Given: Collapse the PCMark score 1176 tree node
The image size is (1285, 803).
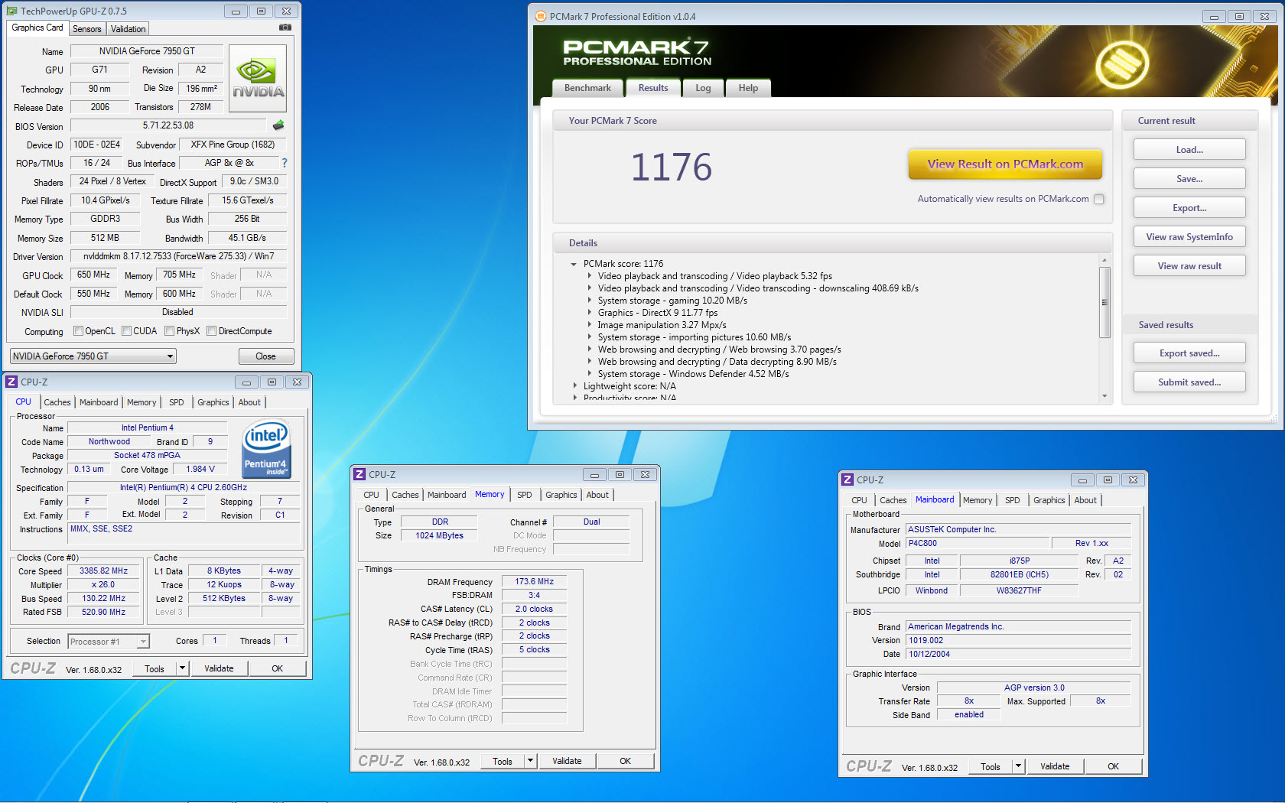Looking at the screenshot, I should point(574,264).
